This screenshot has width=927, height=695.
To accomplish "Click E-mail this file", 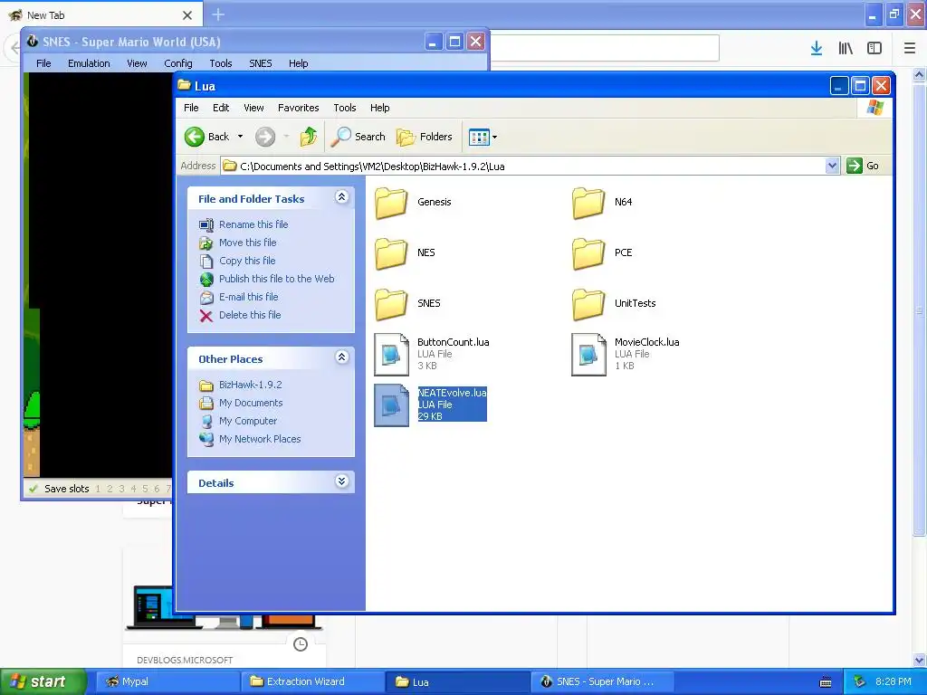I will pos(249,297).
